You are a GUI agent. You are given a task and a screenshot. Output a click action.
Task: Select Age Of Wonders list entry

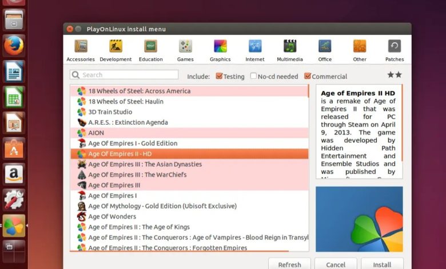point(112,216)
